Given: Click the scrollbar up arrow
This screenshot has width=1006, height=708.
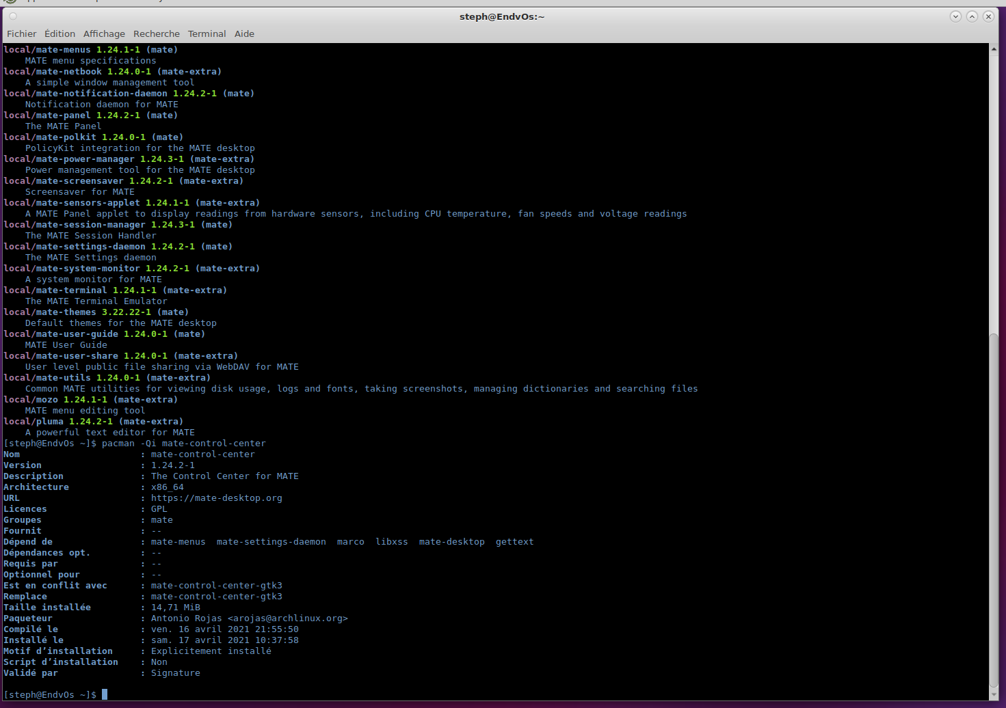Looking at the screenshot, I should coord(994,49).
